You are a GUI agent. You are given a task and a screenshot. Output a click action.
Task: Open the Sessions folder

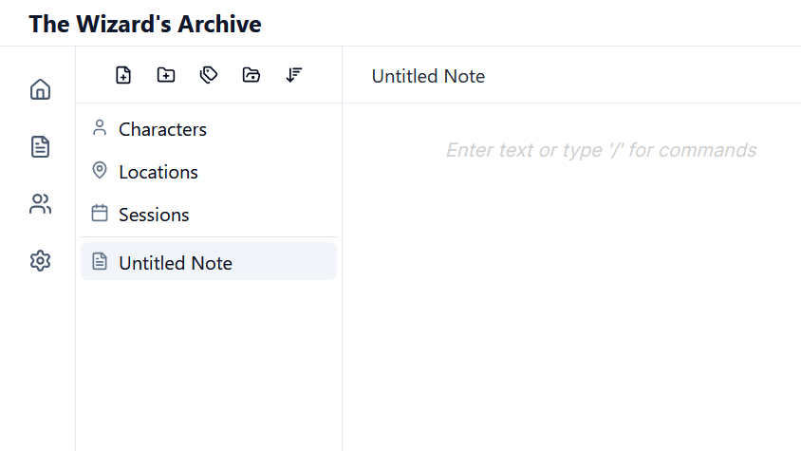(154, 215)
